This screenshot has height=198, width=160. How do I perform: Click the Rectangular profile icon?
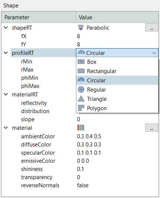click(81, 71)
